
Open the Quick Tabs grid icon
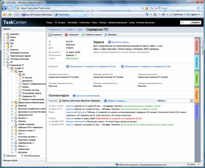tap(16, 15)
